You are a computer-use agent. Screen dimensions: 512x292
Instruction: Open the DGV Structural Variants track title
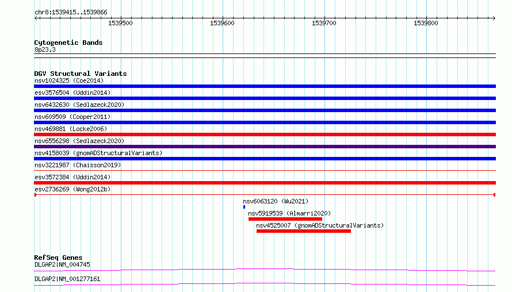point(81,74)
